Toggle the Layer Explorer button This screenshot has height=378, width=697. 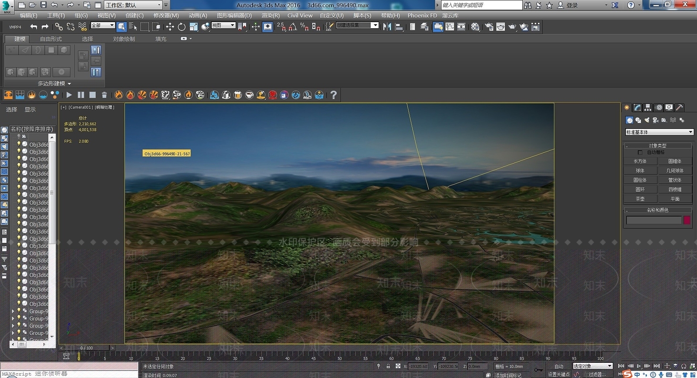pyautogui.click(x=424, y=27)
